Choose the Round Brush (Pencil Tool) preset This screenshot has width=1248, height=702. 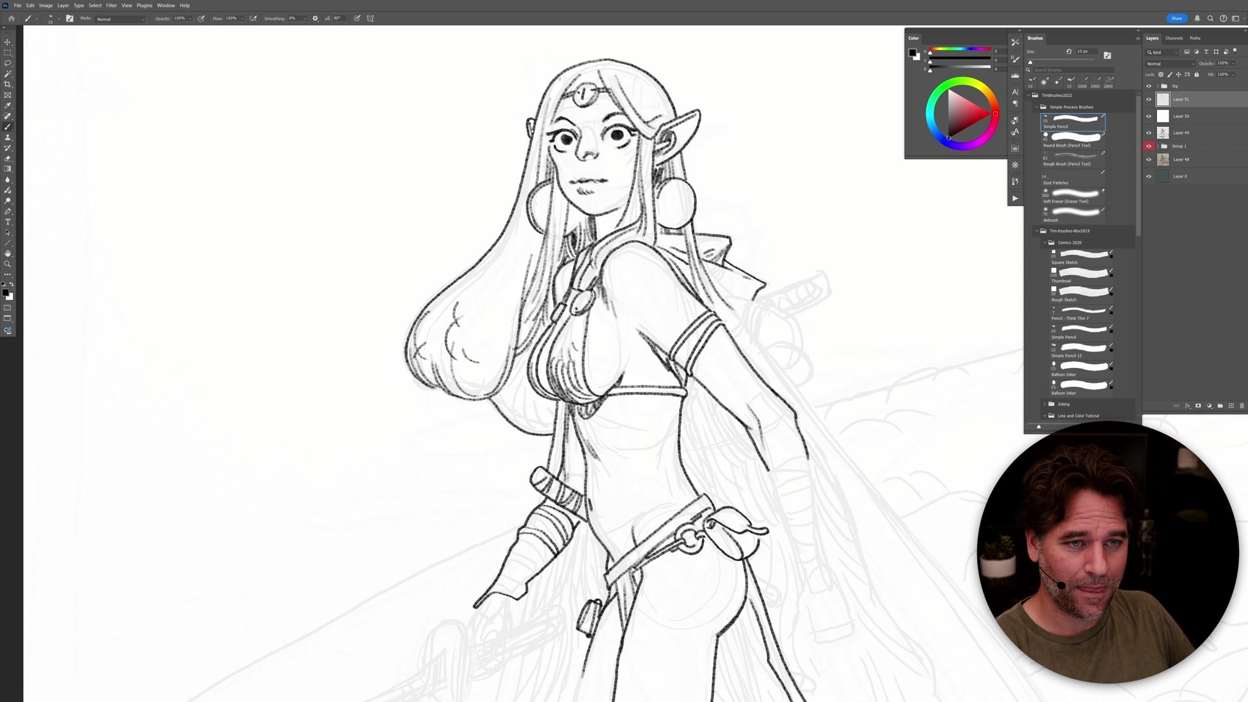click(x=1073, y=139)
